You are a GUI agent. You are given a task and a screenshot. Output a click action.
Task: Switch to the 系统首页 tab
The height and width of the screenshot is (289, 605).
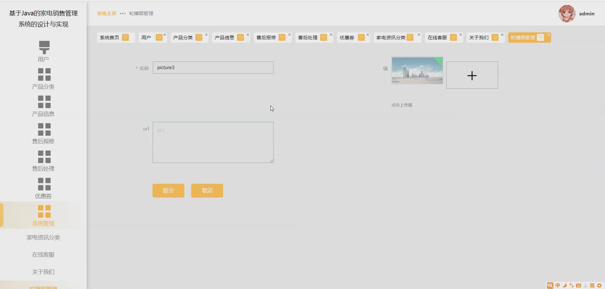110,38
